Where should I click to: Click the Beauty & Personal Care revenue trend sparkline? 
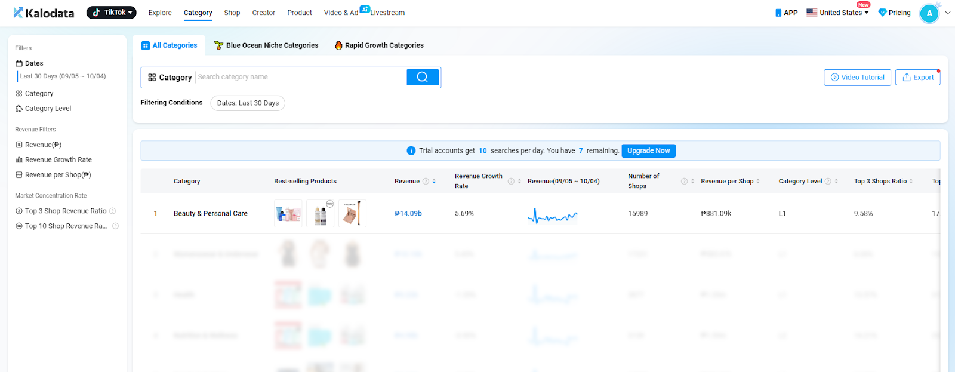[553, 216]
